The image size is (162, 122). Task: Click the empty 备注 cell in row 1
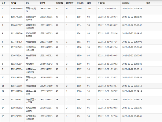(x=153, y=10)
